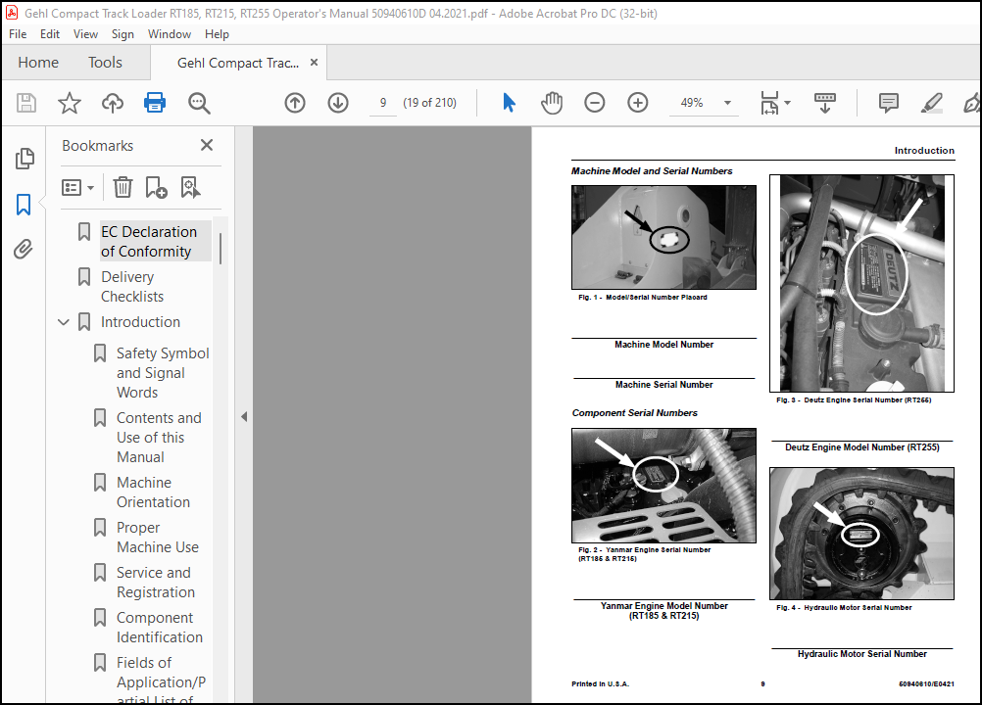This screenshot has height=705, width=982.
Task: Add file to starred favorites
Action: [x=70, y=103]
